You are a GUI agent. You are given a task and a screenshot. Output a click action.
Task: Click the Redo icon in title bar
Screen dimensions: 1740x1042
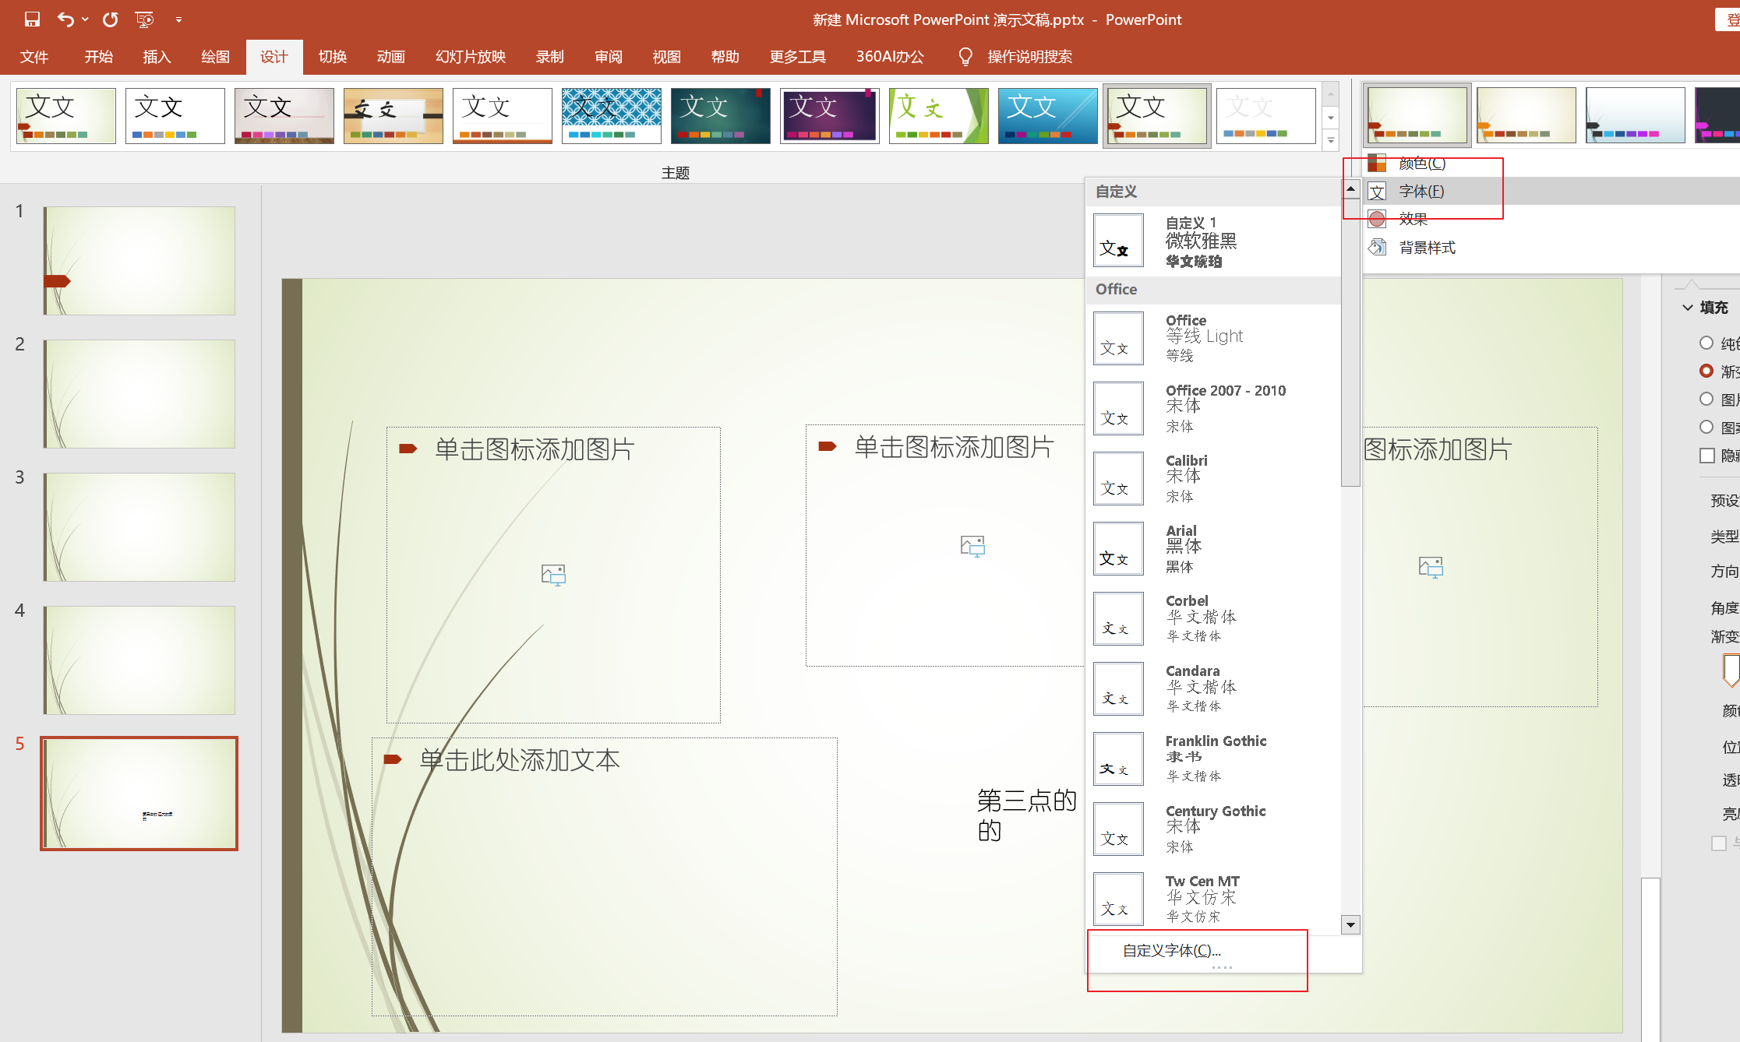111,19
